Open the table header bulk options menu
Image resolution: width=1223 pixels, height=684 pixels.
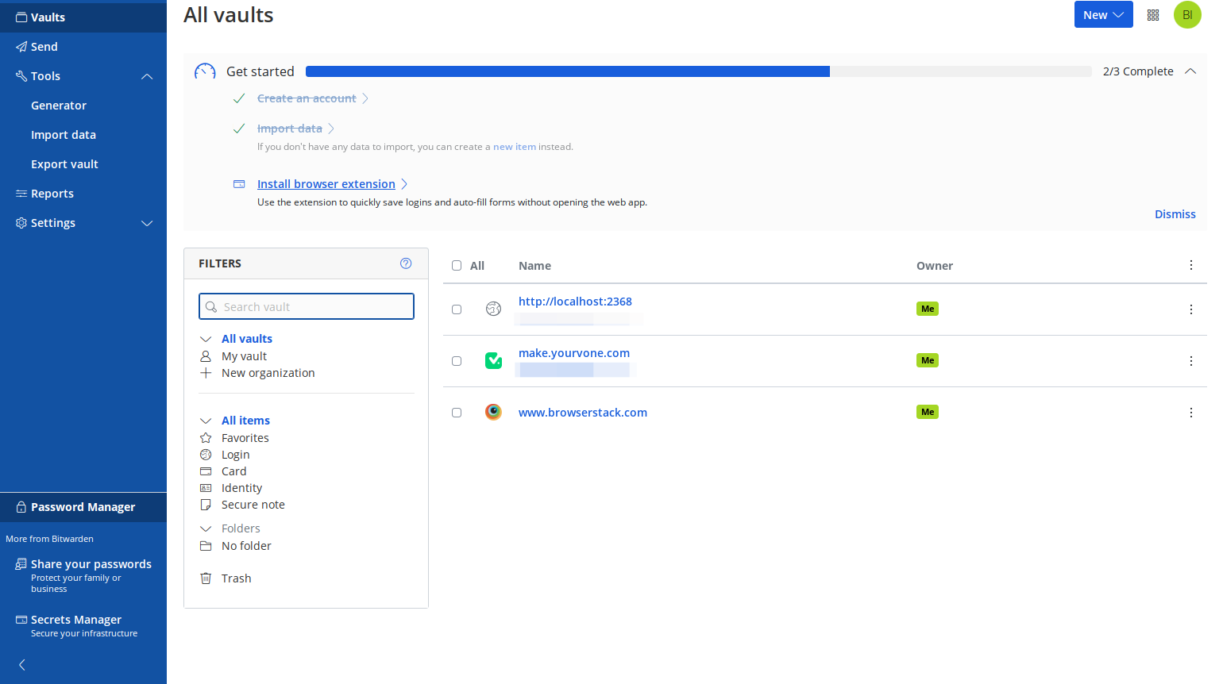coord(1191,265)
